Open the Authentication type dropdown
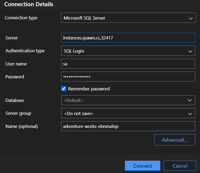200x173 pixels. coord(128,51)
